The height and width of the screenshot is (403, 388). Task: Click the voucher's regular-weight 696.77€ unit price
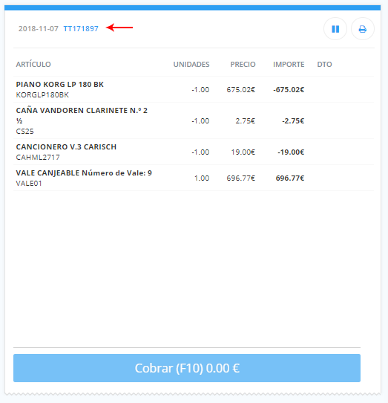coord(241,178)
